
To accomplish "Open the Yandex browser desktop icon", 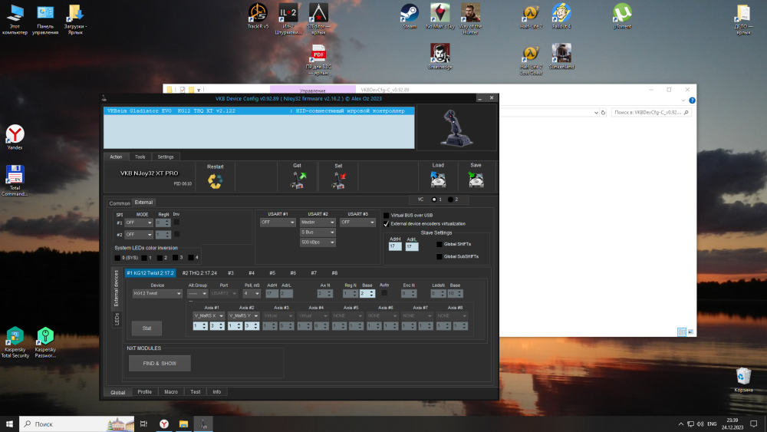I will tap(15, 134).
